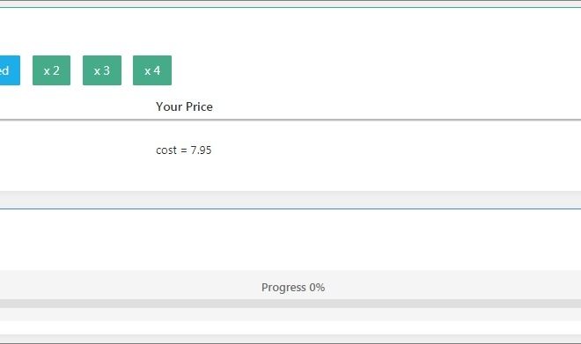Click the word cost in price row

tap(166, 150)
